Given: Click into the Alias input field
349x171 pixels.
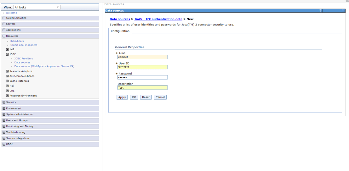Looking at the screenshot, I should 142,57.
